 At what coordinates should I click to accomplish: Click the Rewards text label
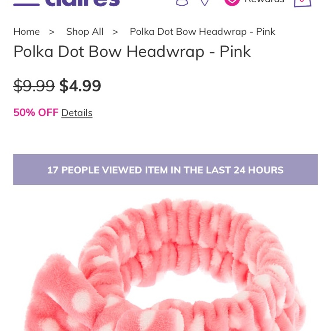click(264, 2)
